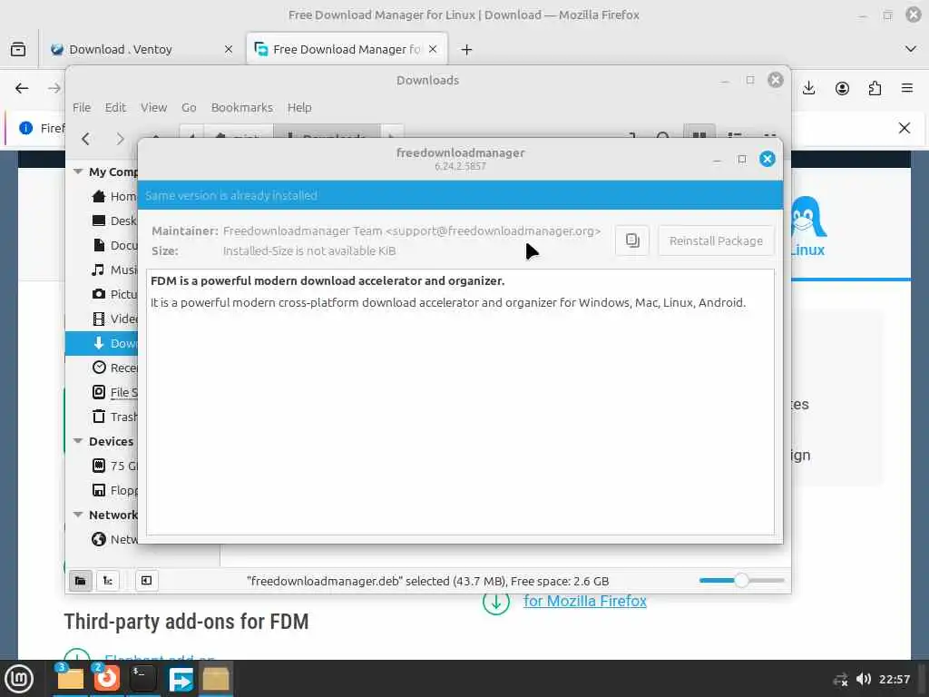The height and width of the screenshot is (697, 929).
Task: Click the copy package info icon button
Action: 632,241
